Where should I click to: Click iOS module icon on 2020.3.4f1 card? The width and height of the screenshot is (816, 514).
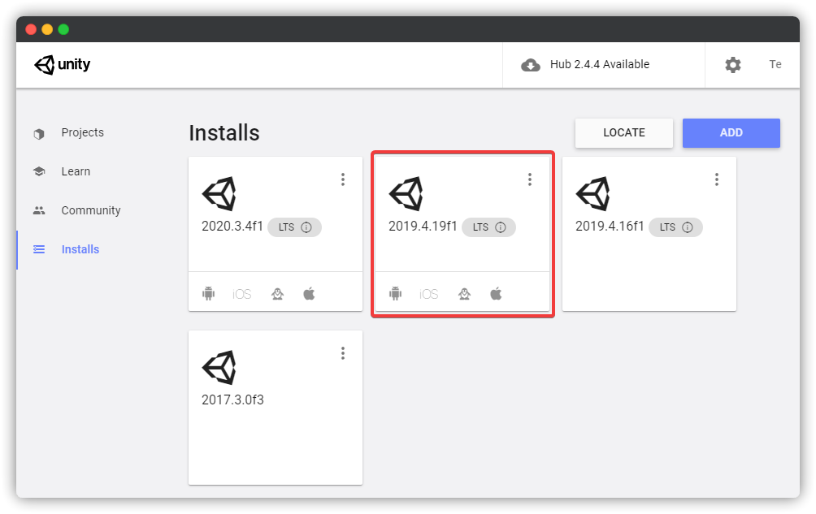click(241, 294)
